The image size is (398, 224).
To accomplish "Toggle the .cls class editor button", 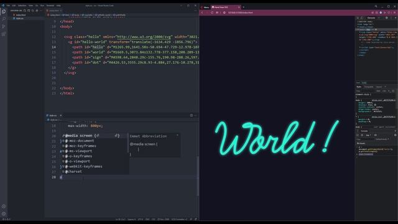I will (384, 91).
